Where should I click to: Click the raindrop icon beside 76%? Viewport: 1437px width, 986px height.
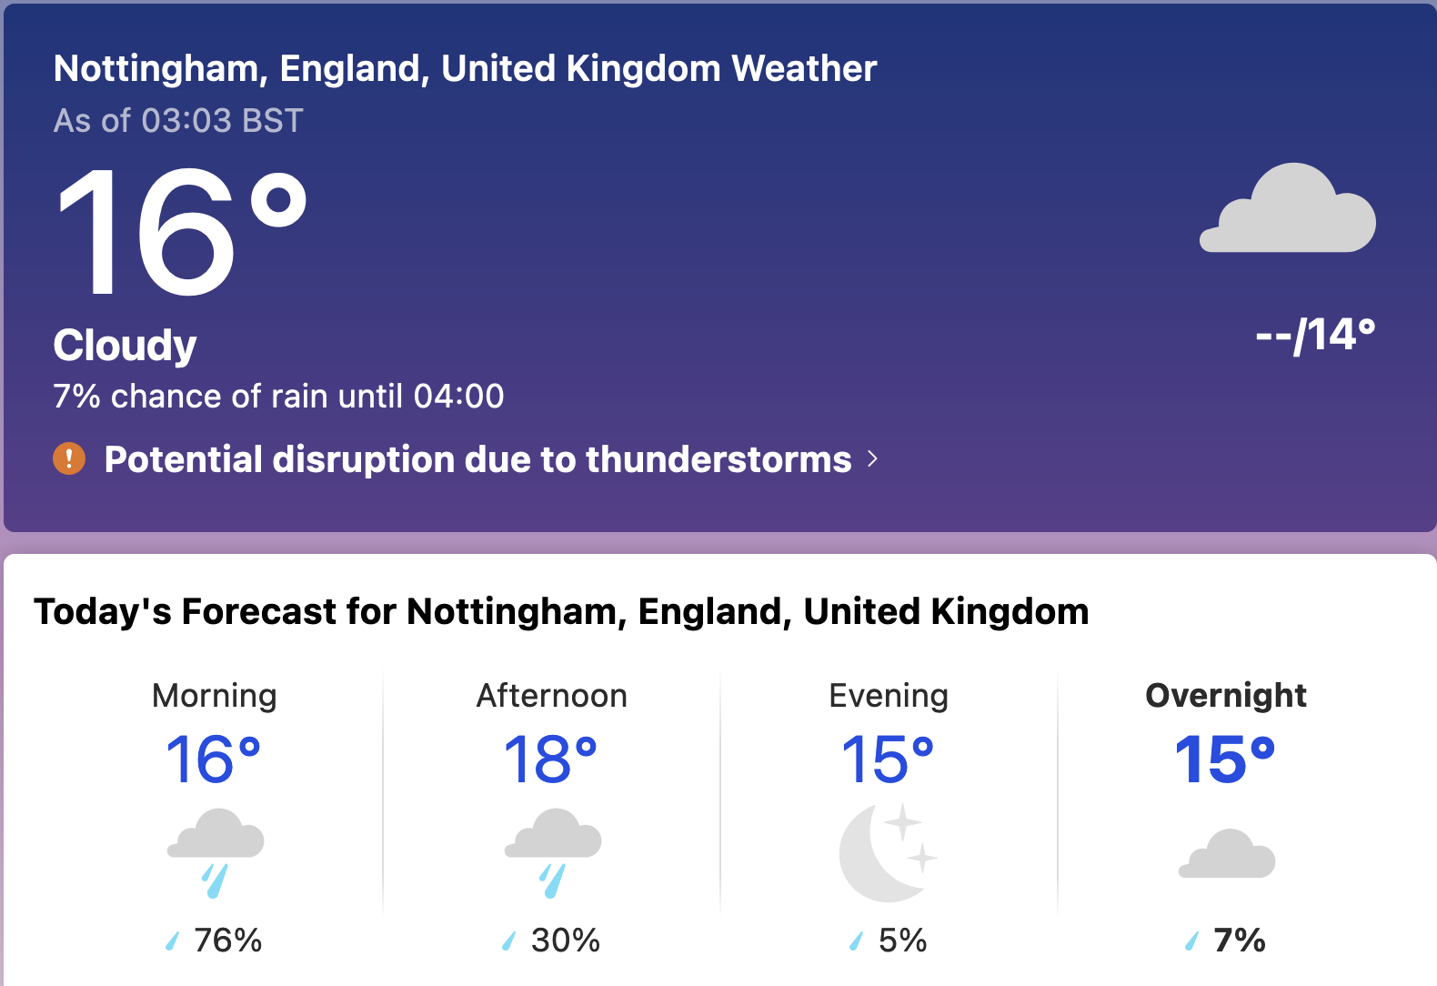(172, 941)
